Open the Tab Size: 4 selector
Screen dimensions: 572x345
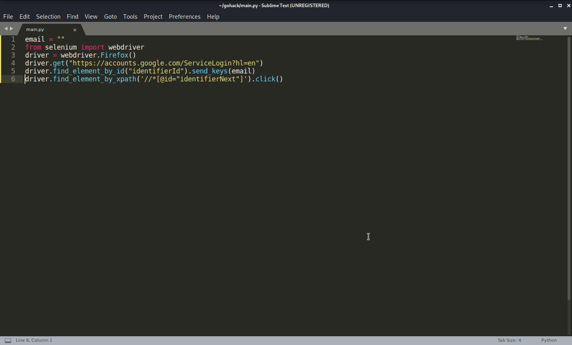pyautogui.click(x=509, y=340)
